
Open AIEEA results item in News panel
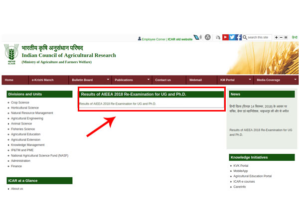261,132
